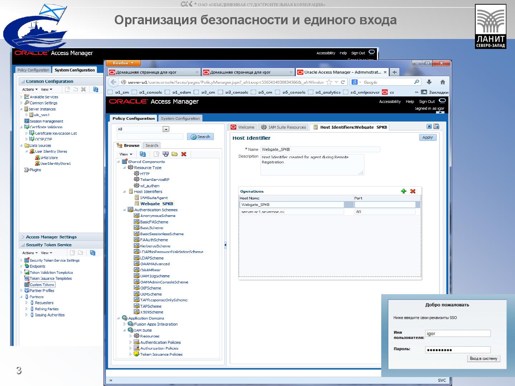Click the Apply button

tap(427, 137)
